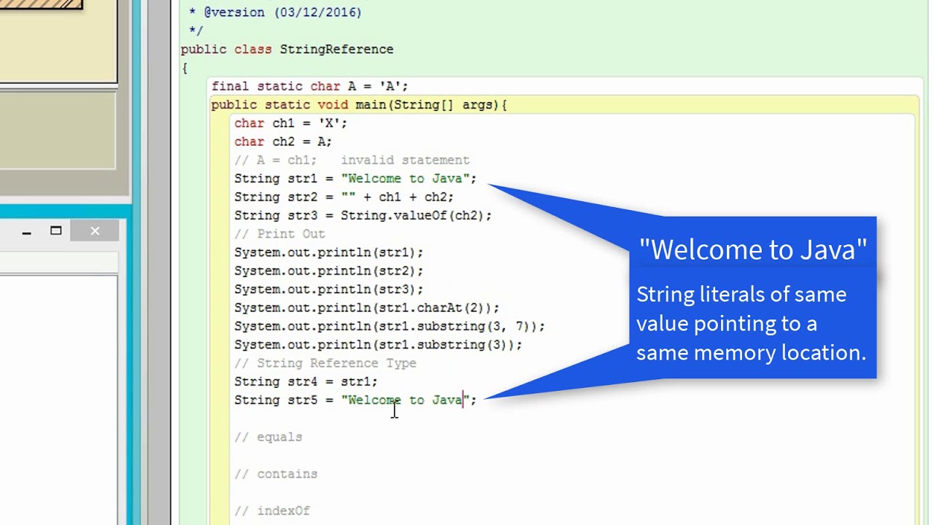Click the 'String str4 = str1;' line
Viewport: 934px width, 525px height.
click(x=306, y=382)
